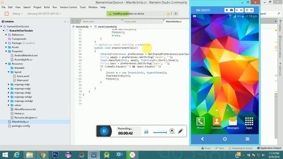Viewport: 283px width, 159px height.
Task: Lower volume in the SM G531F window
Action: pos(237,10)
